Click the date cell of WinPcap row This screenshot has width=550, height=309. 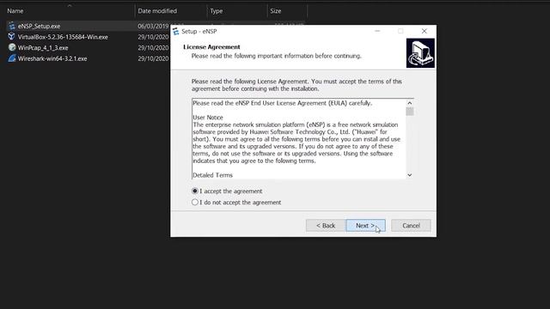click(153, 48)
